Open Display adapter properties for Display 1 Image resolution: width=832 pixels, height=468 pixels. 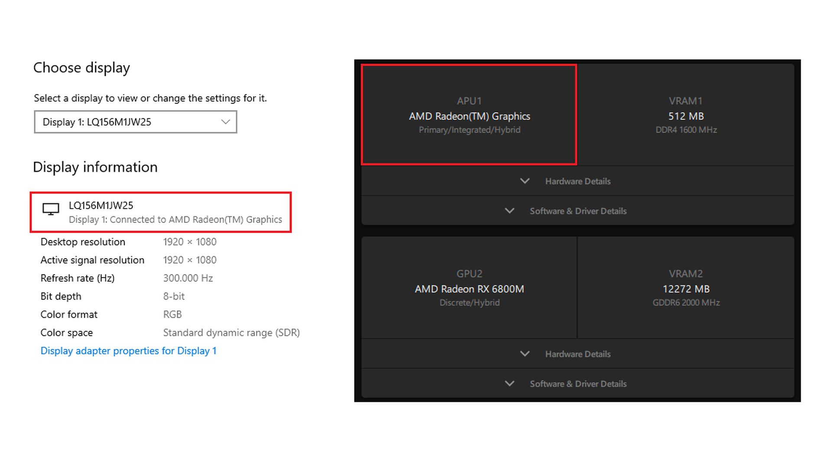[x=128, y=351]
